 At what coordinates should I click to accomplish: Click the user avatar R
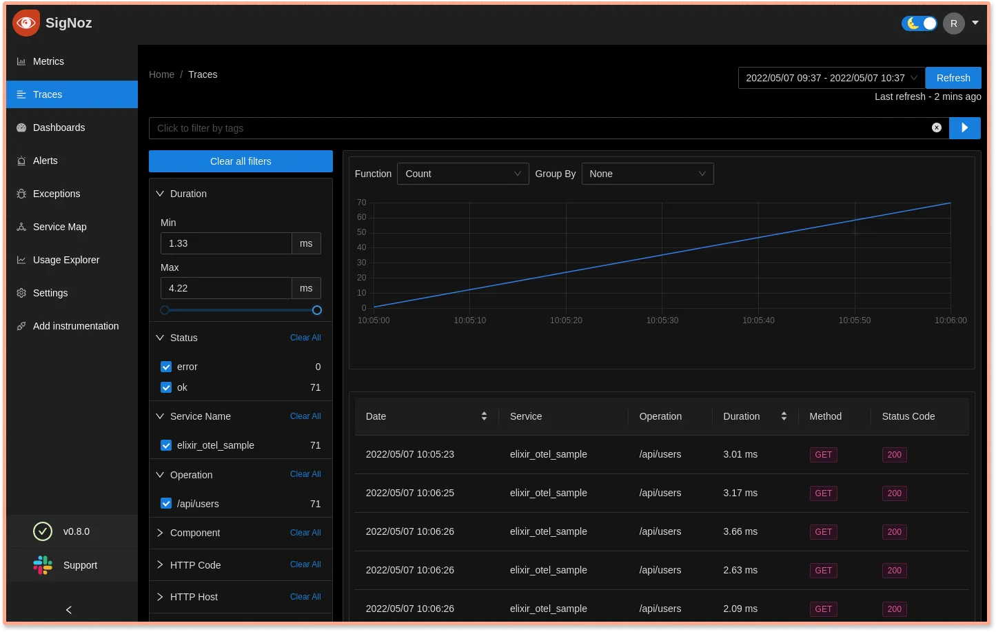(954, 23)
